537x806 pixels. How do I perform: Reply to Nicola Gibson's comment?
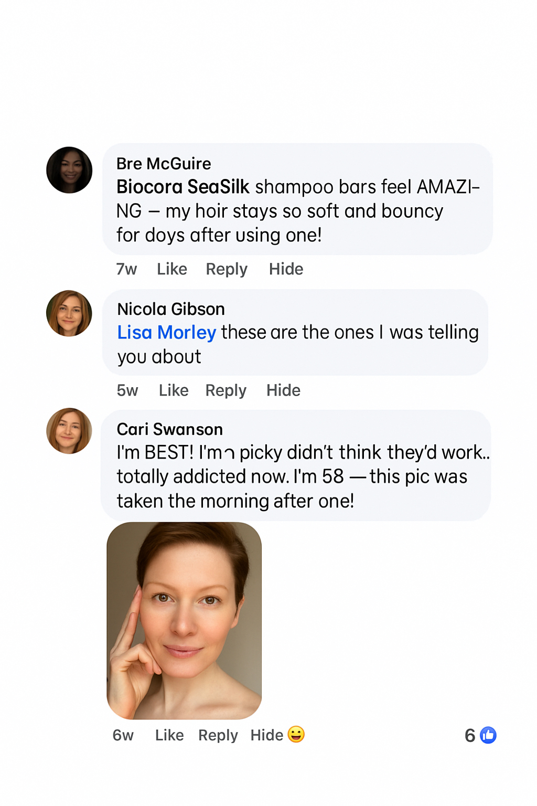point(225,390)
